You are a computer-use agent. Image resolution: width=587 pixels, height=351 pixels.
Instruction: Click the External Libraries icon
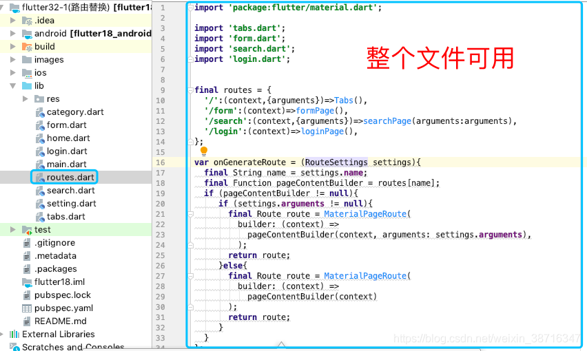point(14,334)
